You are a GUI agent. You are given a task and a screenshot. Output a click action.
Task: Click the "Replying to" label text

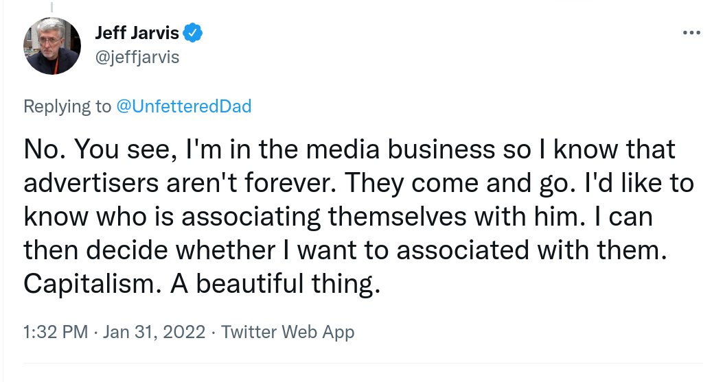pyautogui.click(x=67, y=106)
